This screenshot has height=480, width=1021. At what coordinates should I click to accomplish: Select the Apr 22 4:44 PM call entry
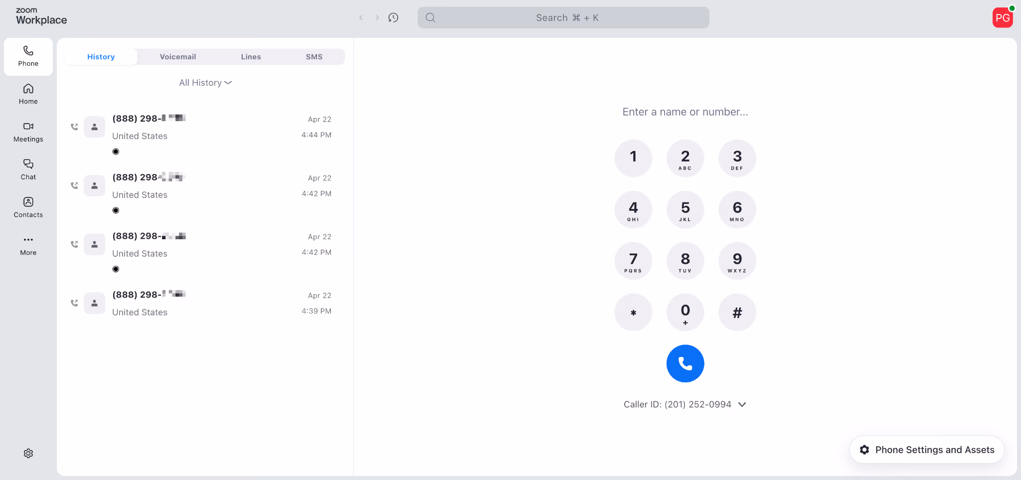click(x=204, y=134)
